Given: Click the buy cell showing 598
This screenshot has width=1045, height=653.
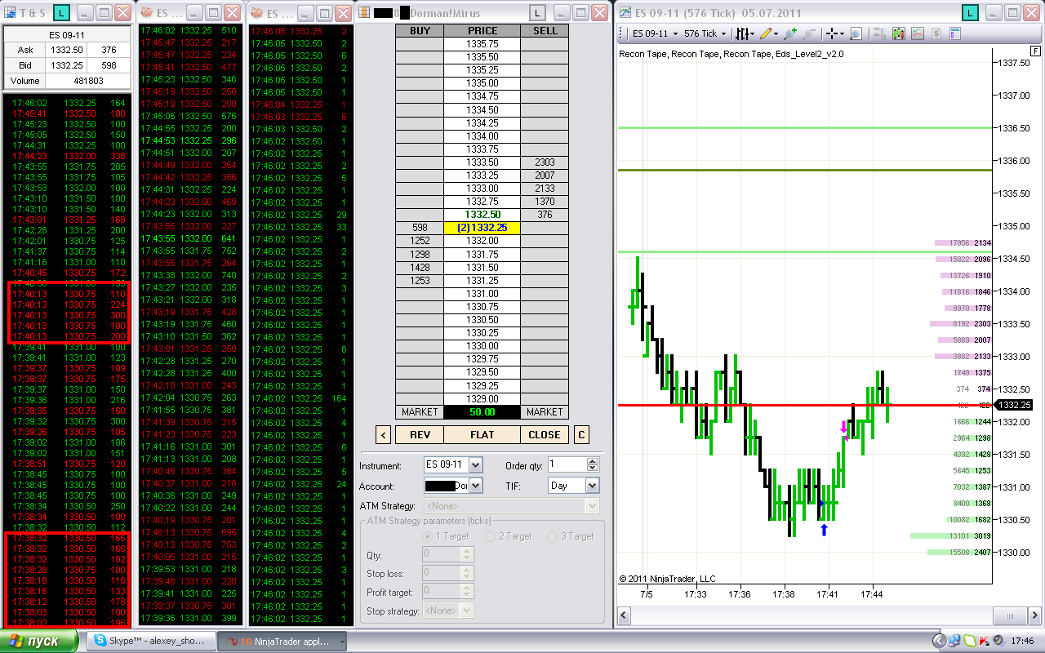Looking at the screenshot, I should [420, 228].
